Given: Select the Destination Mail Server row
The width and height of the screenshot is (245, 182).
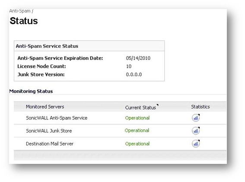Looking at the screenshot, I should pos(120,144).
